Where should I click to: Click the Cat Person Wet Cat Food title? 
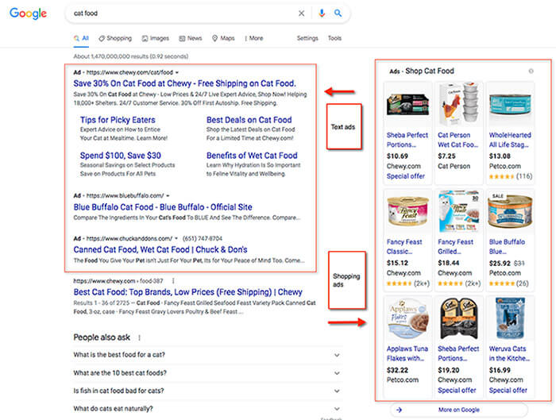click(x=458, y=140)
